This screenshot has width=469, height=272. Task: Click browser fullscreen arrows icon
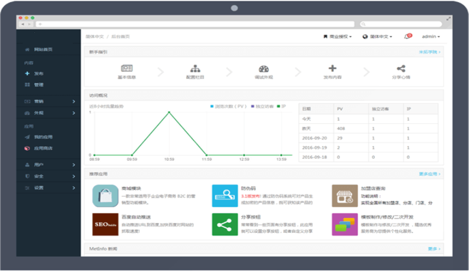pos(448,19)
